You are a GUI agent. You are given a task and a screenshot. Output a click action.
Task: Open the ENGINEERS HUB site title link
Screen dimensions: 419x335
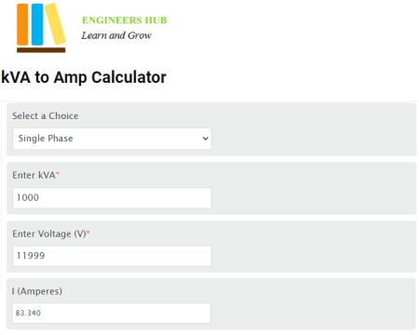click(x=125, y=20)
